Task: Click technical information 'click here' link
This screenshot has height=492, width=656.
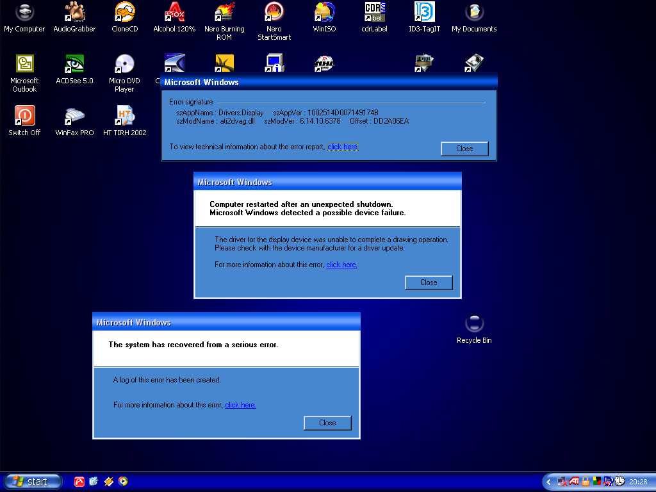Action: coord(342,147)
